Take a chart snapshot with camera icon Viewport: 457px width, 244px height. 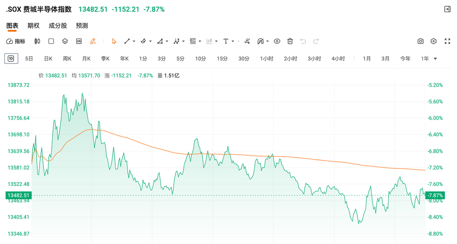(x=420, y=41)
